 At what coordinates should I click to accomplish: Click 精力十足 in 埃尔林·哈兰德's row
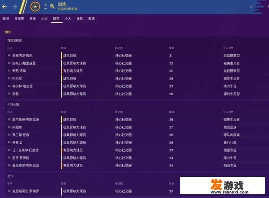pos(230,86)
